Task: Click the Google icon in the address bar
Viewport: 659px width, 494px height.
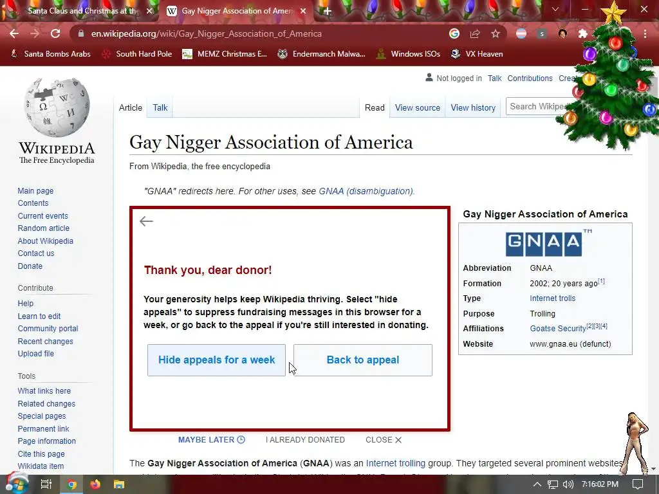Action: coord(454,33)
